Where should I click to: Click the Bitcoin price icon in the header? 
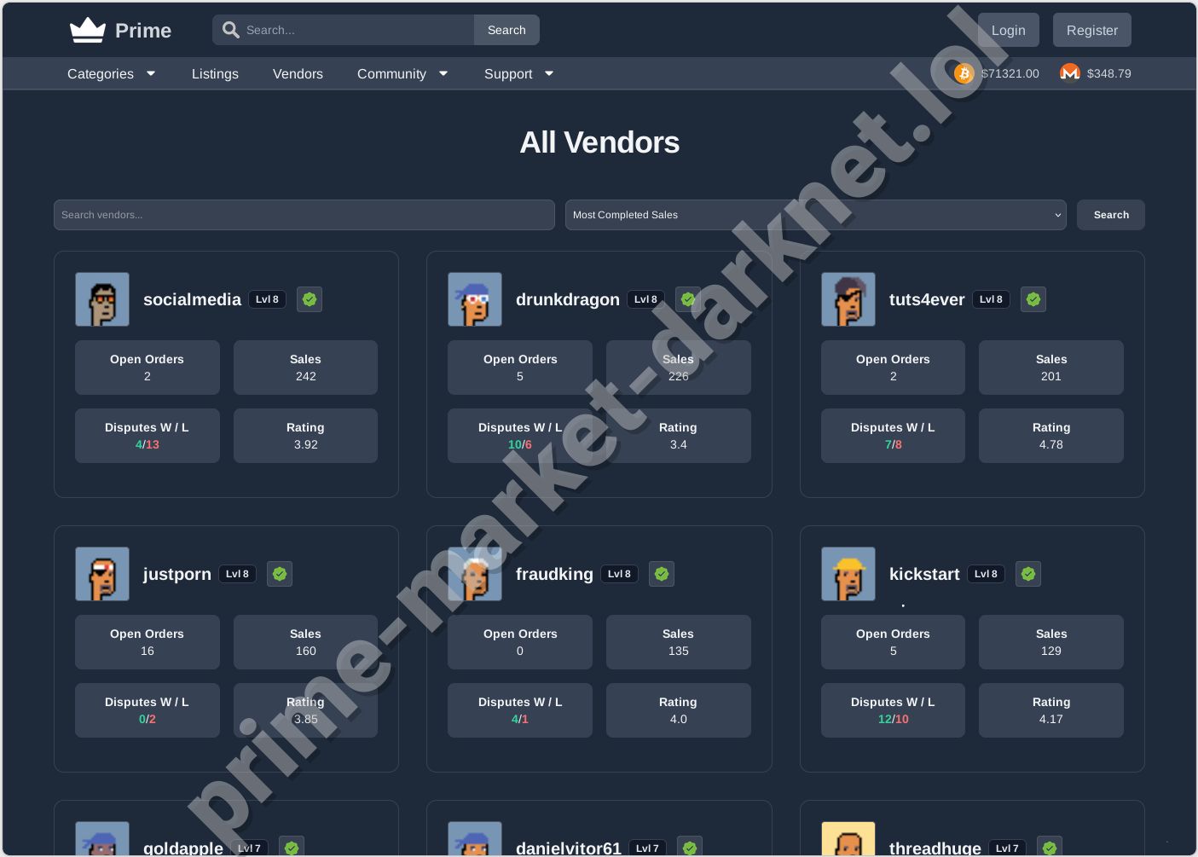pyautogui.click(x=964, y=73)
